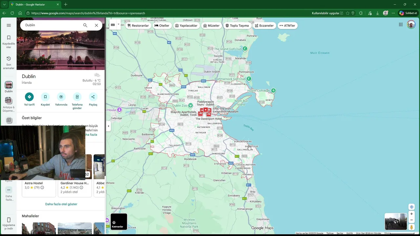Screen dimensions: 420x236
Task: Click the Daha fazla otel göster link
Action: 61,204
